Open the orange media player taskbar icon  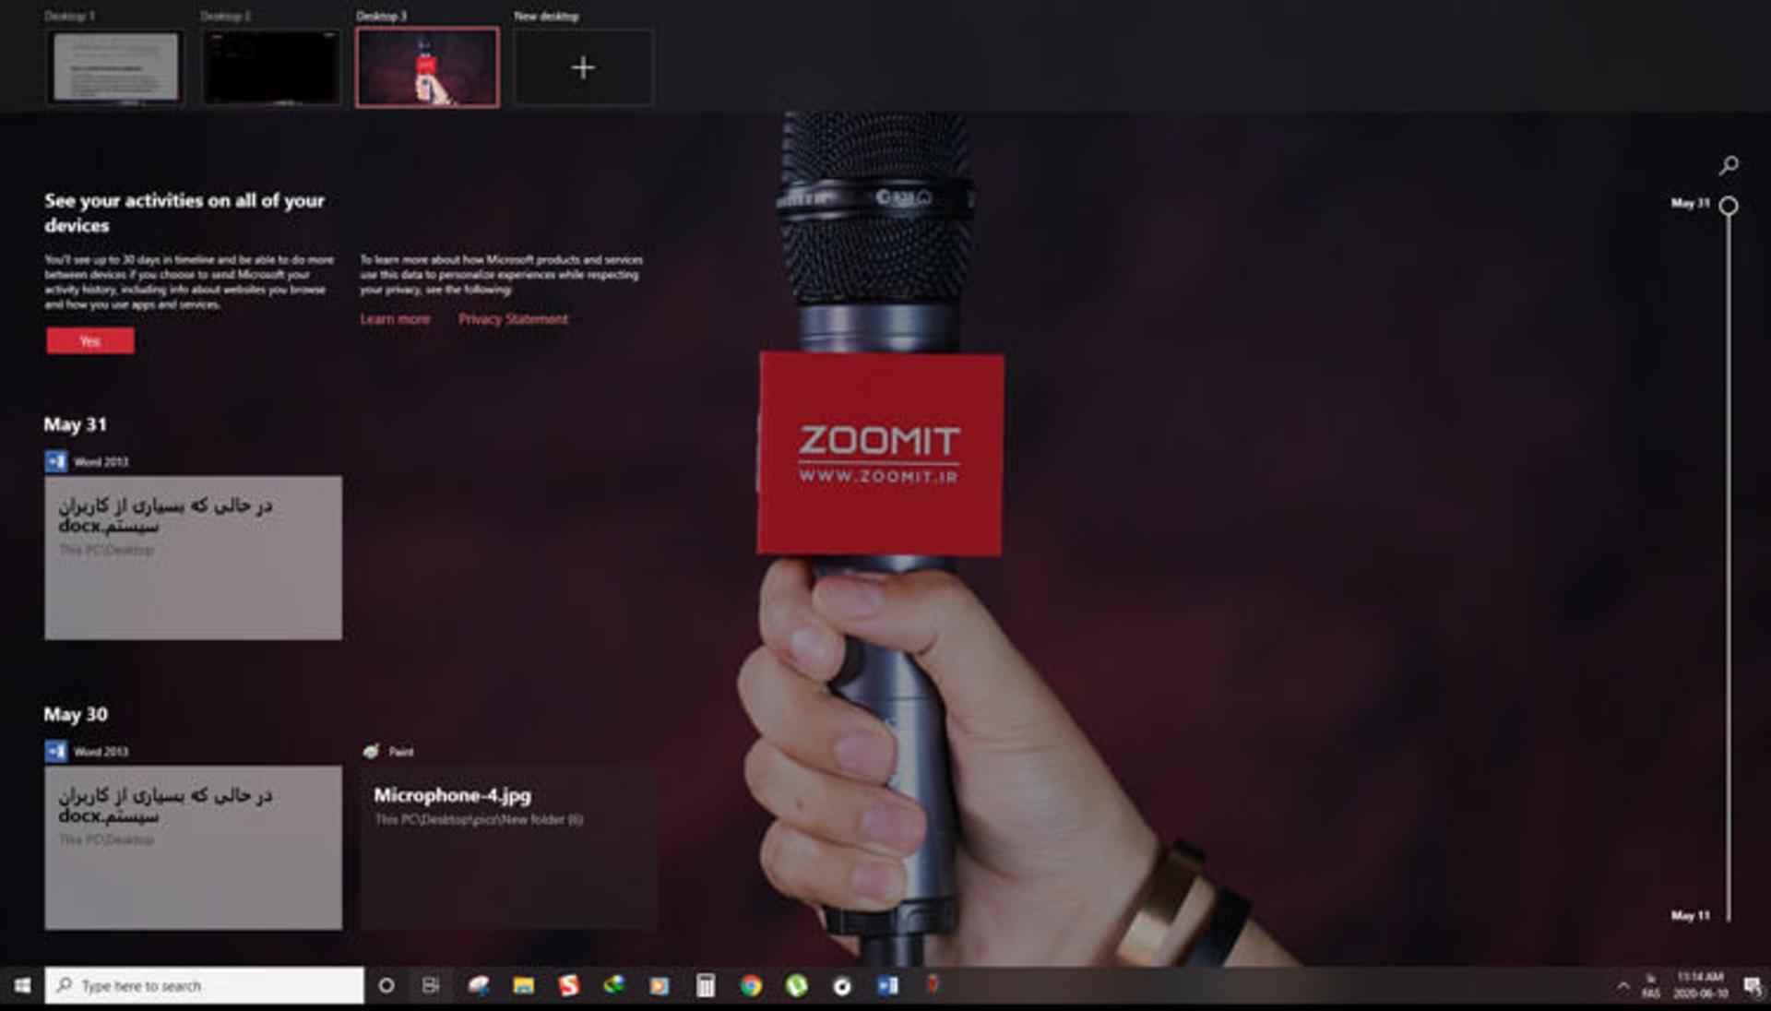[660, 986]
